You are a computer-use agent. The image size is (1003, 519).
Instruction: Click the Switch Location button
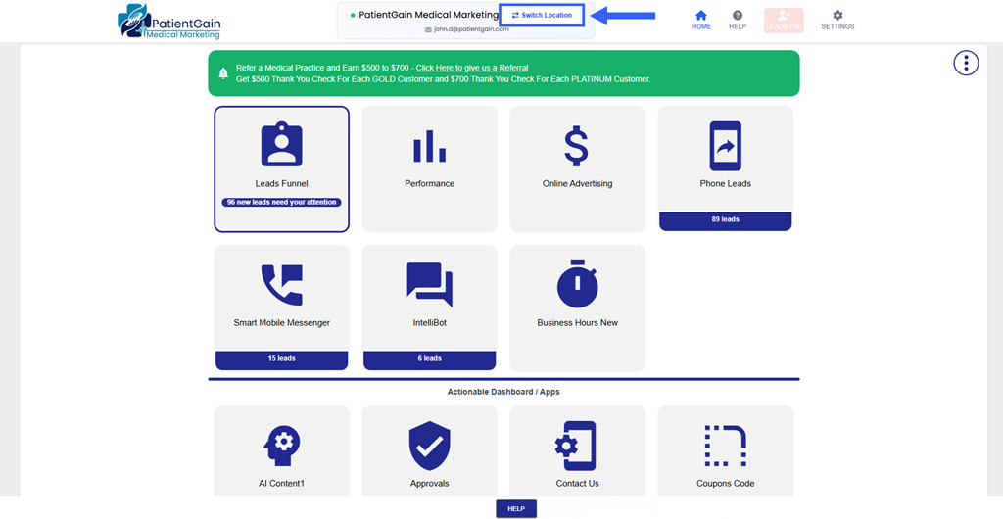pyautogui.click(x=541, y=15)
